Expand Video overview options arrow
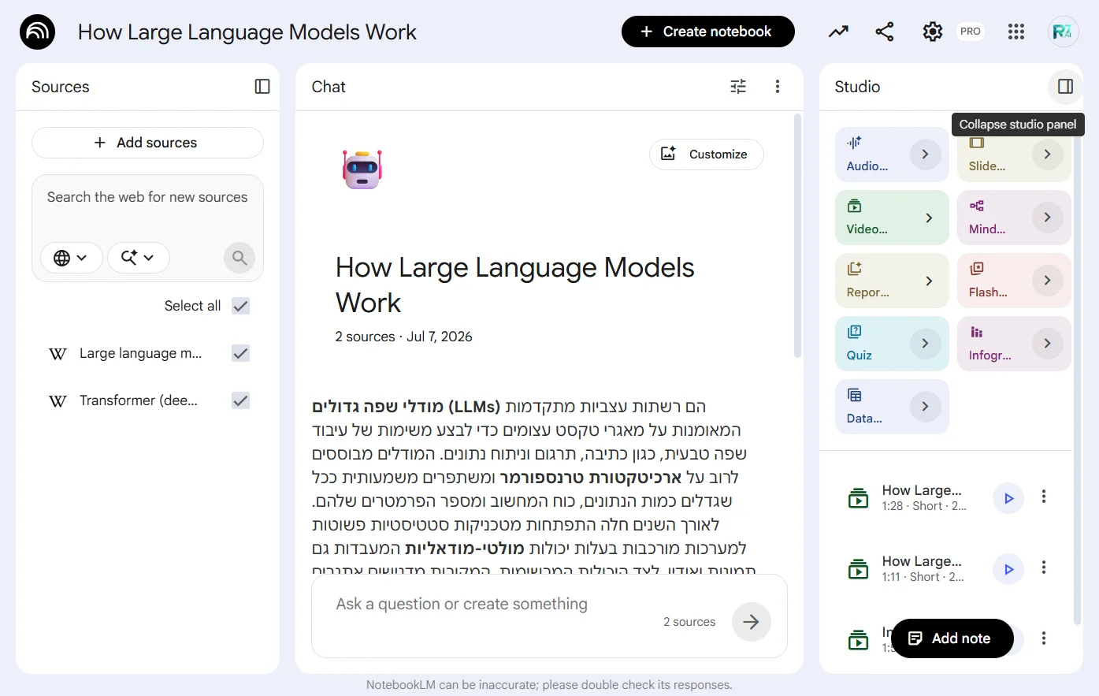Screen dimensions: 1099x696 pyautogui.click(x=929, y=218)
